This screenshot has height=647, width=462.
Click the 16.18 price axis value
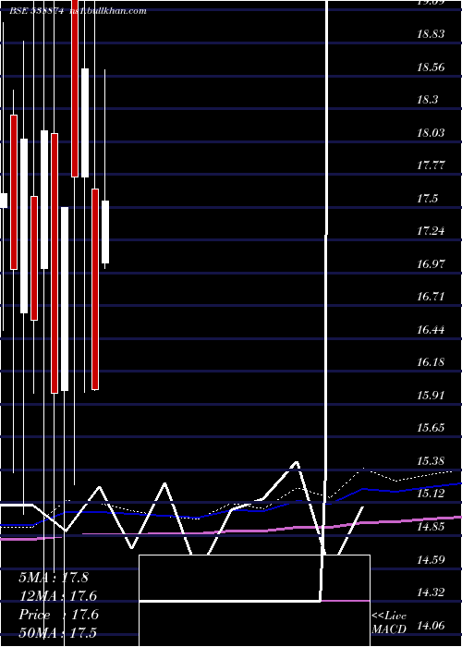(431, 362)
